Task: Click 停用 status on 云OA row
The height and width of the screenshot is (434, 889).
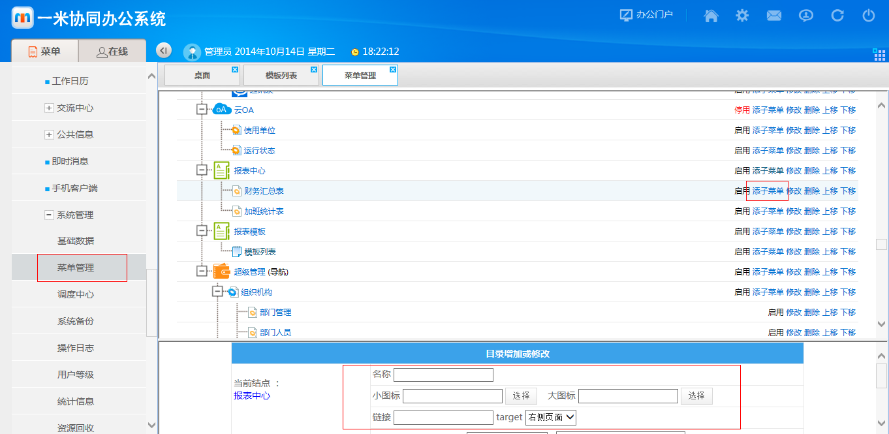Action: pos(742,110)
